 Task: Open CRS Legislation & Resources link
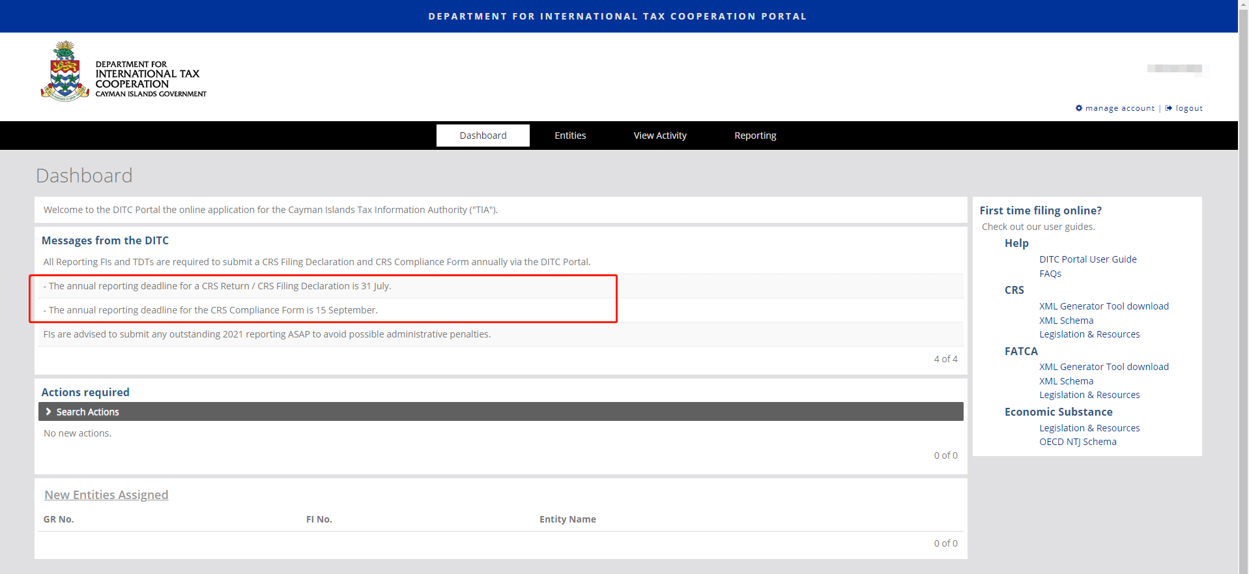click(x=1089, y=334)
